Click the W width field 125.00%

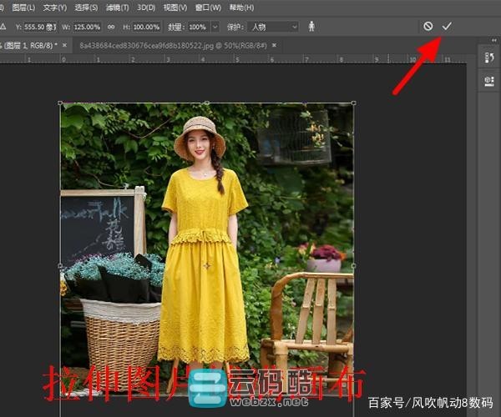point(86,27)
